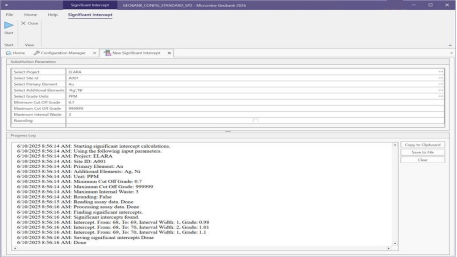Collapse the ribbon using the chevron
The width and height of the screenshot is (457, 257).
tap(449, 45)
